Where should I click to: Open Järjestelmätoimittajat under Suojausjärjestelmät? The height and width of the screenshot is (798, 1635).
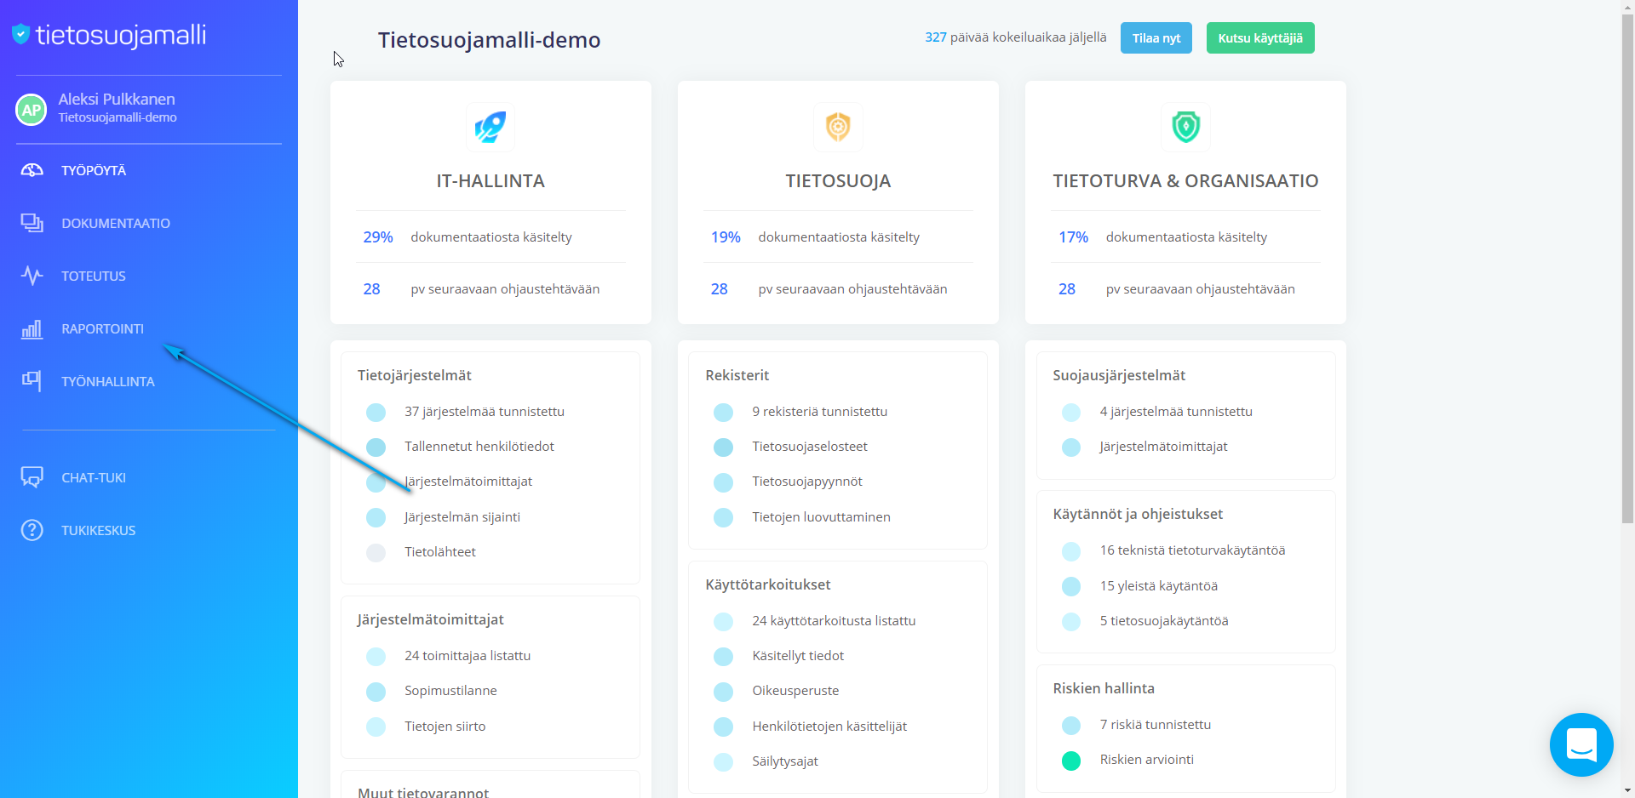pyautogui.click(x=1163, y=446)
